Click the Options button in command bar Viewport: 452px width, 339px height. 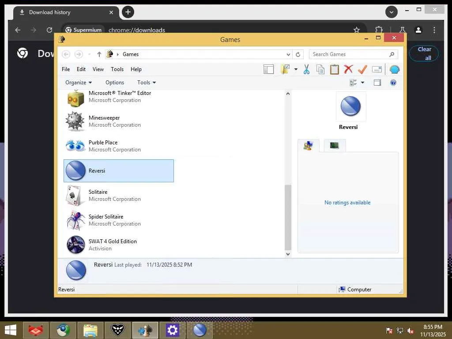[115, 83]
